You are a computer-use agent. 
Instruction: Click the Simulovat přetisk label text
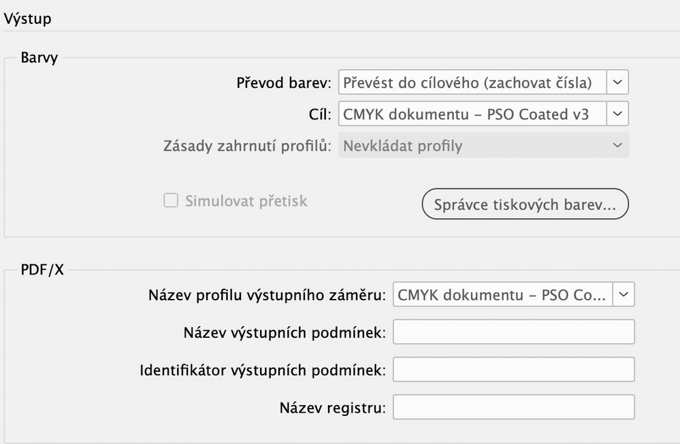246,202
